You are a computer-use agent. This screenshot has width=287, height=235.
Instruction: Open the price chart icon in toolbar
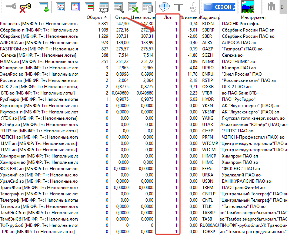(x=60, y=6)
